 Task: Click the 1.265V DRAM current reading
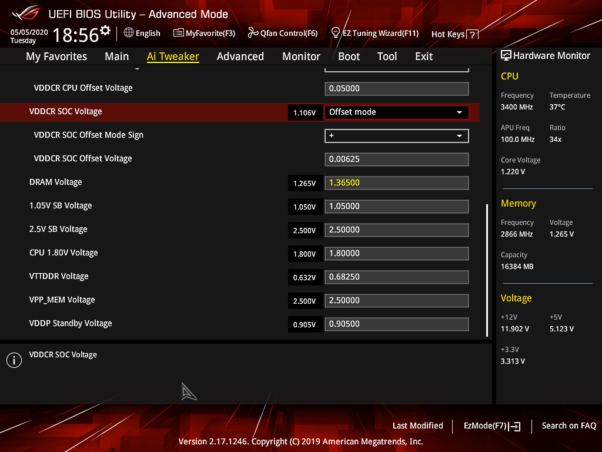tap(305, 184)
